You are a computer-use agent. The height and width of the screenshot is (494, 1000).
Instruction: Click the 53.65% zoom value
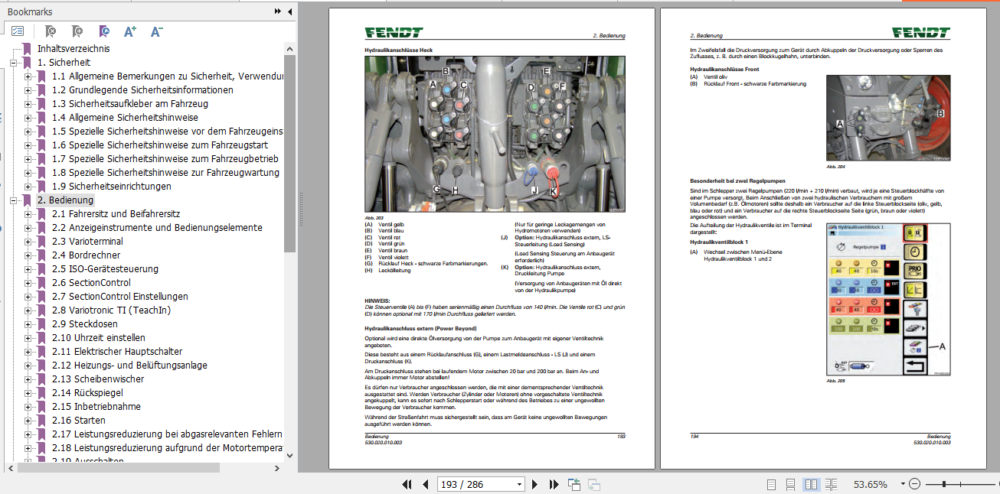click(870, 484)
